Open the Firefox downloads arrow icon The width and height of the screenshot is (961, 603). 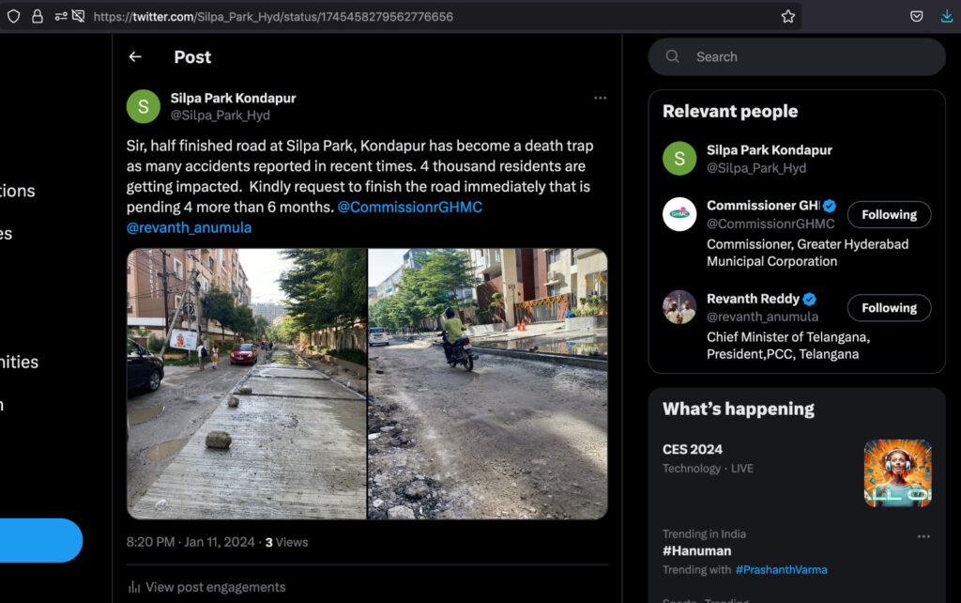[x=946, y=17]
